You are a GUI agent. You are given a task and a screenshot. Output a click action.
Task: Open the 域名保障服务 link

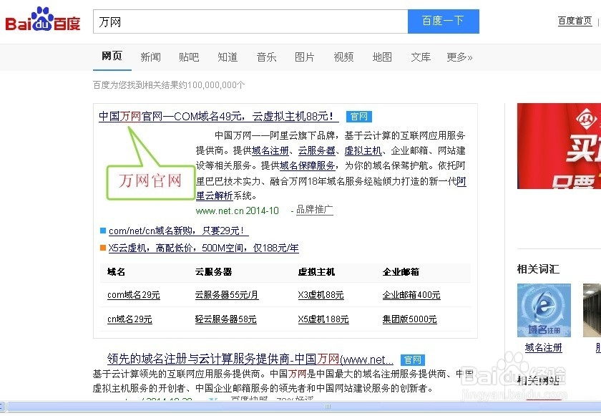[308, 165]
